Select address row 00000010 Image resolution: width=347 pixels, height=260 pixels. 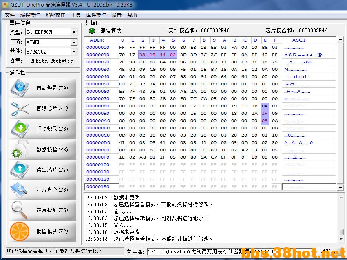click(x=98, y=55)
